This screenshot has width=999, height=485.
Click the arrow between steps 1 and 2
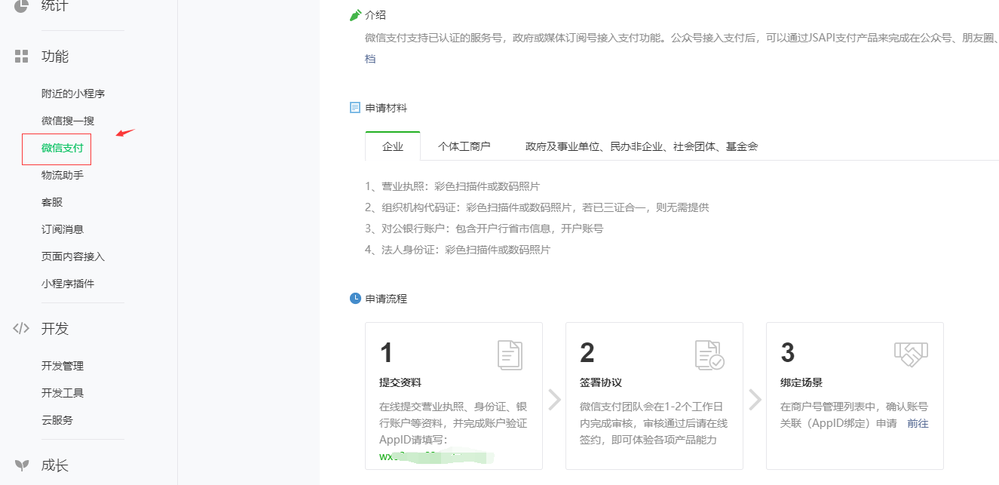coord(554,399)
